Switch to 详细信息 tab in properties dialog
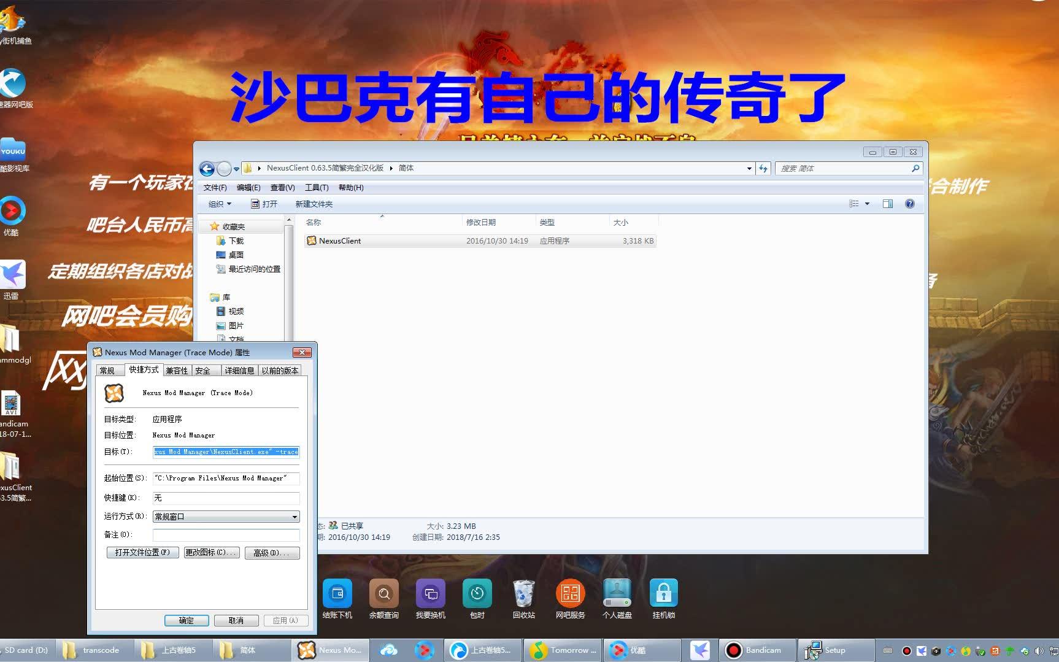Screen dimensions: 1059x662 (x=239, y=371)
